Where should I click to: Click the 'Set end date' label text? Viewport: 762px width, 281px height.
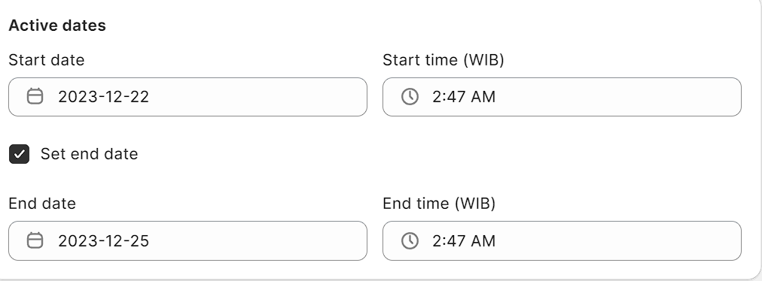(x=89, y=154)
